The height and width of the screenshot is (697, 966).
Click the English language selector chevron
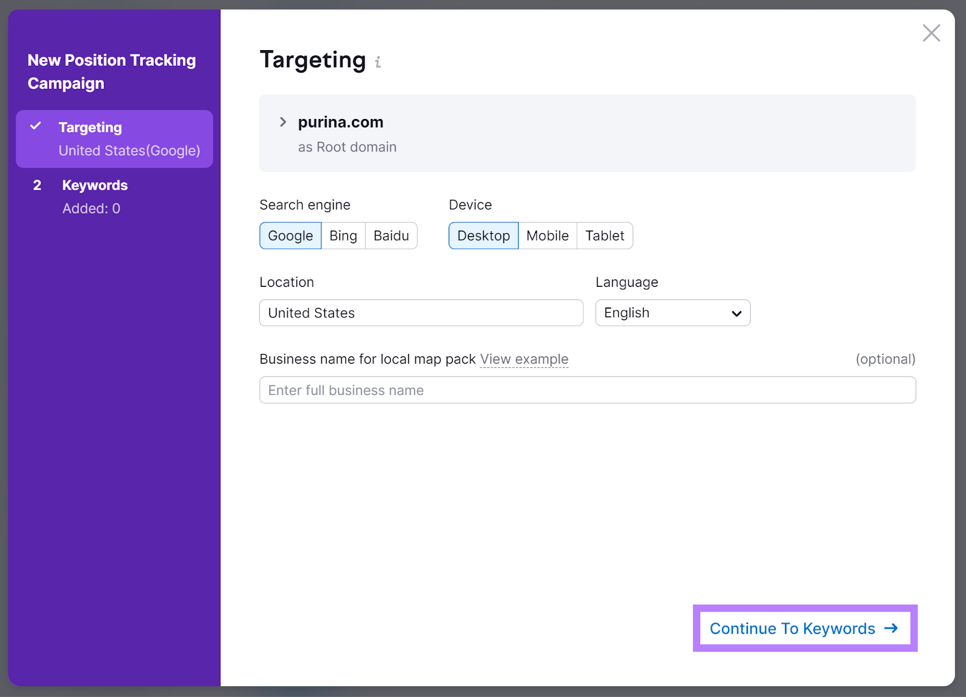[x=736, y=313]
